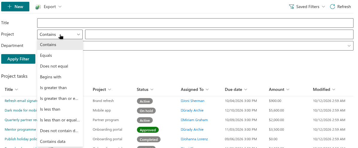Open the Refresh email signature task link

point(21,101)
